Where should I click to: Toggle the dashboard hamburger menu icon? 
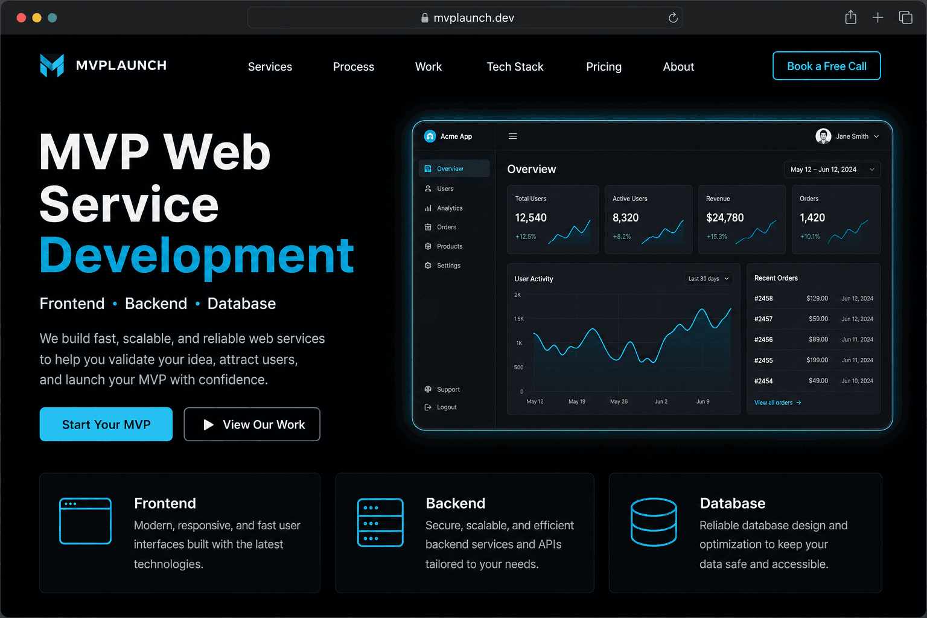click(513, 136)
